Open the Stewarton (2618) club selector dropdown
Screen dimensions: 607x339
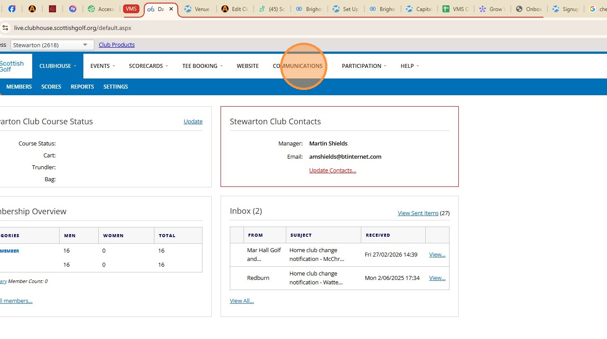(x=52, y=45)
